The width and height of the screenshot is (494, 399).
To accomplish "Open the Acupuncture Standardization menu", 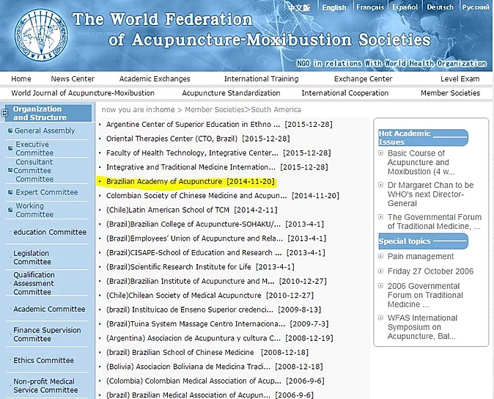I will click(x=231, y=93).
